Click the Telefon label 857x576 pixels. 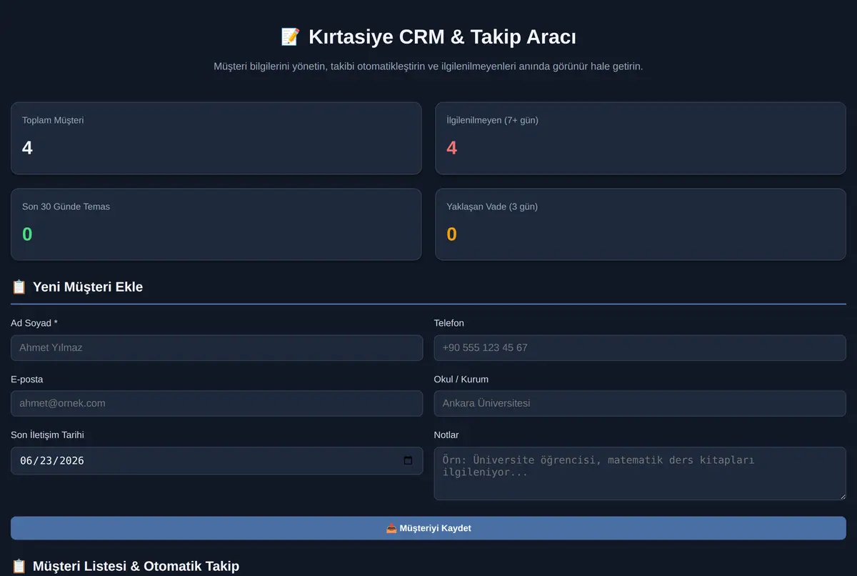(x=449, y=323)
